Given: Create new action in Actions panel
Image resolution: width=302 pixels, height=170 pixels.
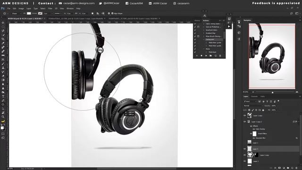Looking at the screenshot, I should (x=216, y=56).
